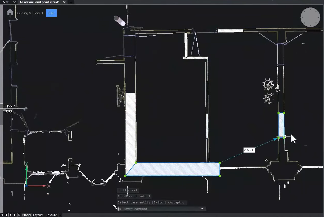
Task: Click the circular view compass in top-right corner
Action: click(310, 17)
